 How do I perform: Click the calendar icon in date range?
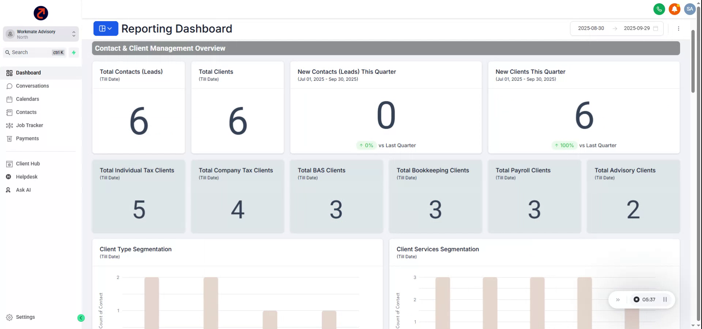click(x=656, y=29)
